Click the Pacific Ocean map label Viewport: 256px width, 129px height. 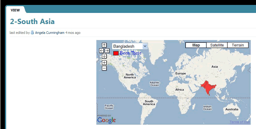(109, 107)
